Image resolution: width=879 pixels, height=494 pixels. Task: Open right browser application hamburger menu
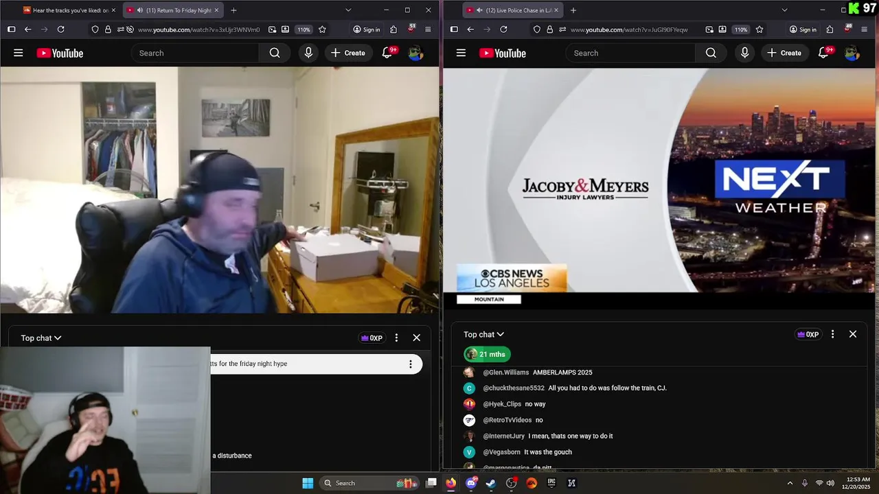[x=864, y=30]
